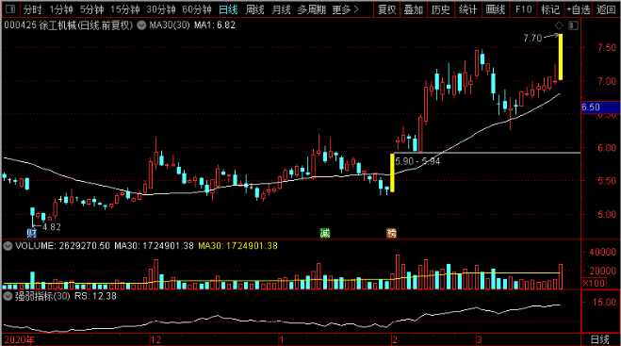The width and height of the screenshot is (621, 346).
Task: Toggle the side panel icon at chart top-right
Action: tap(573, 25)
